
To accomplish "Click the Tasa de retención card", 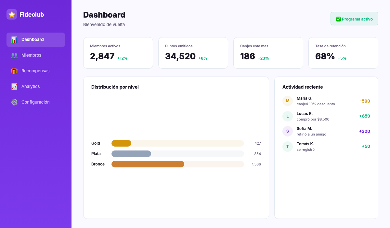I will point(343,53).
